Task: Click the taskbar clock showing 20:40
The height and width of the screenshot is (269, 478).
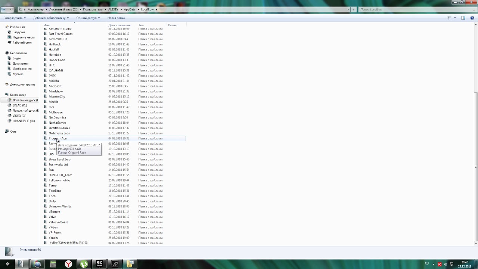Action: coord(465,264)
